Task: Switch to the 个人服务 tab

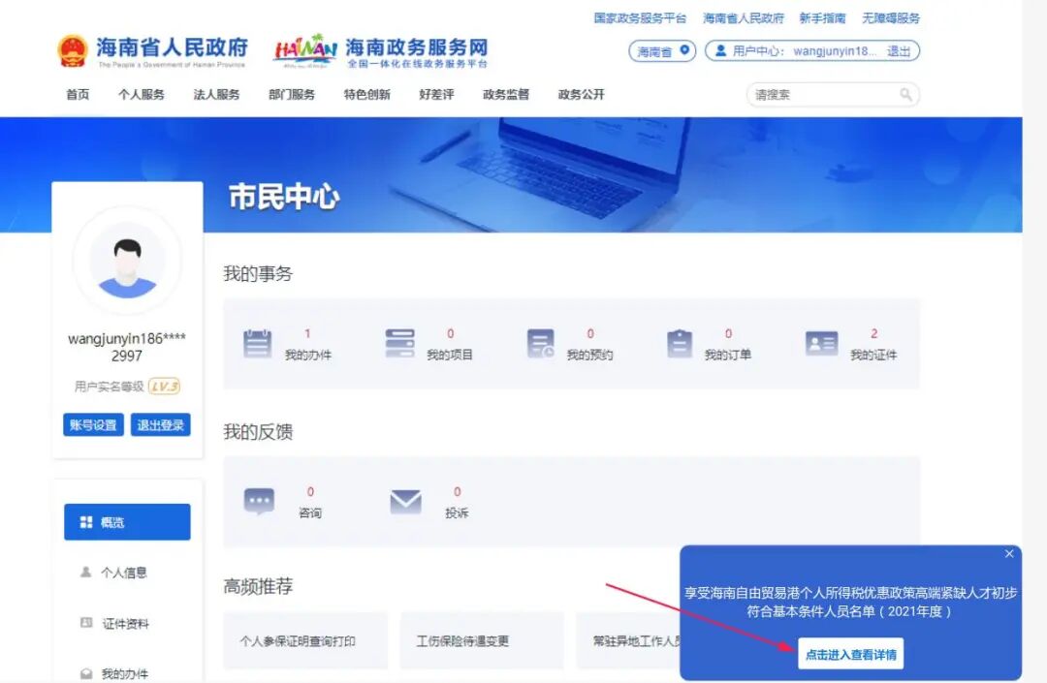Action: point(142,95)
